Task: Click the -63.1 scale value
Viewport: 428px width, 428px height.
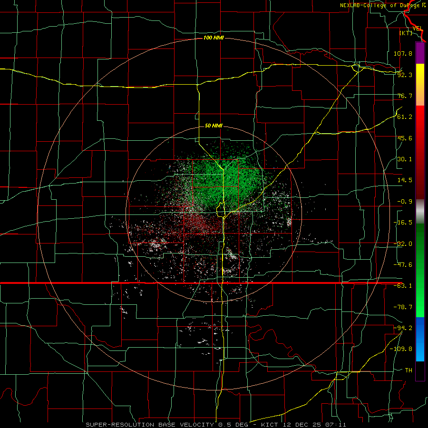Action: (403, 286)
